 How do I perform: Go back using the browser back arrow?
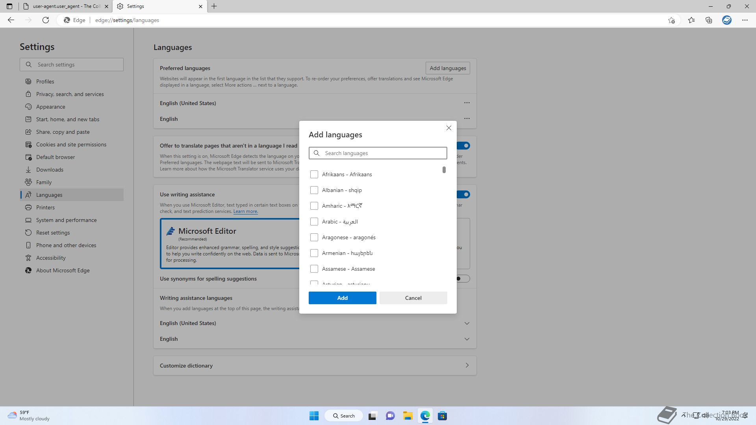pyautogui.click(x=11, y=20)
